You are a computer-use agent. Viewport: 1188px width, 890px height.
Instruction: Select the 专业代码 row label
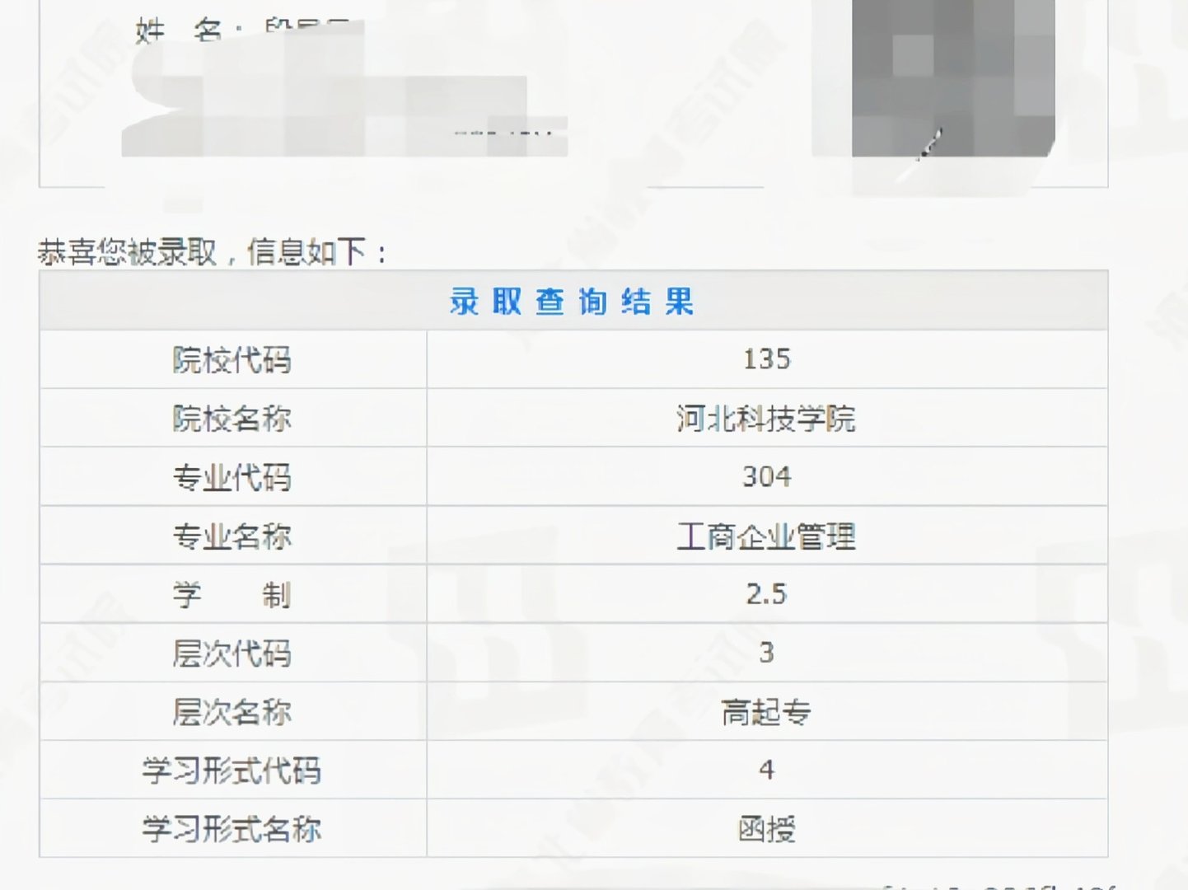click(233, 478)
